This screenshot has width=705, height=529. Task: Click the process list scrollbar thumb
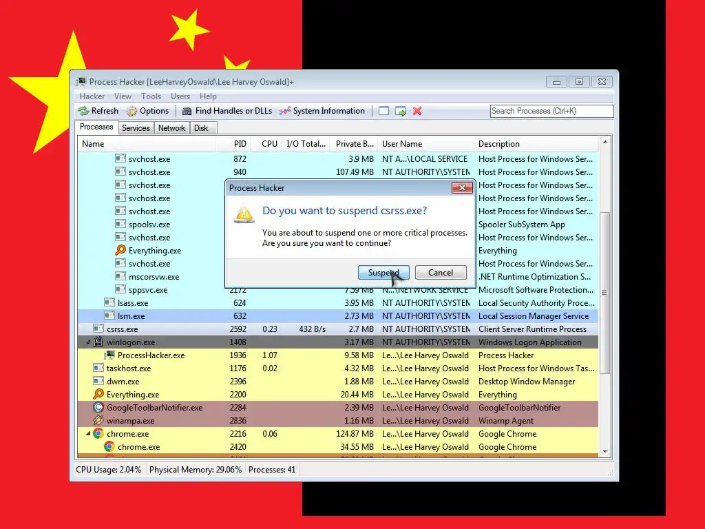(604, 293)
